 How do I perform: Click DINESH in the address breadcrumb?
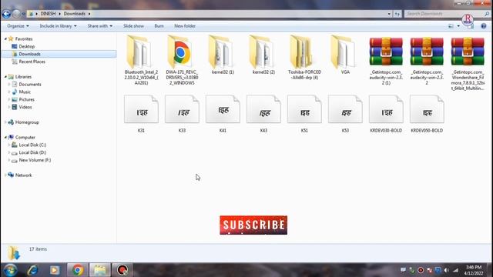(x=48, y=14)
